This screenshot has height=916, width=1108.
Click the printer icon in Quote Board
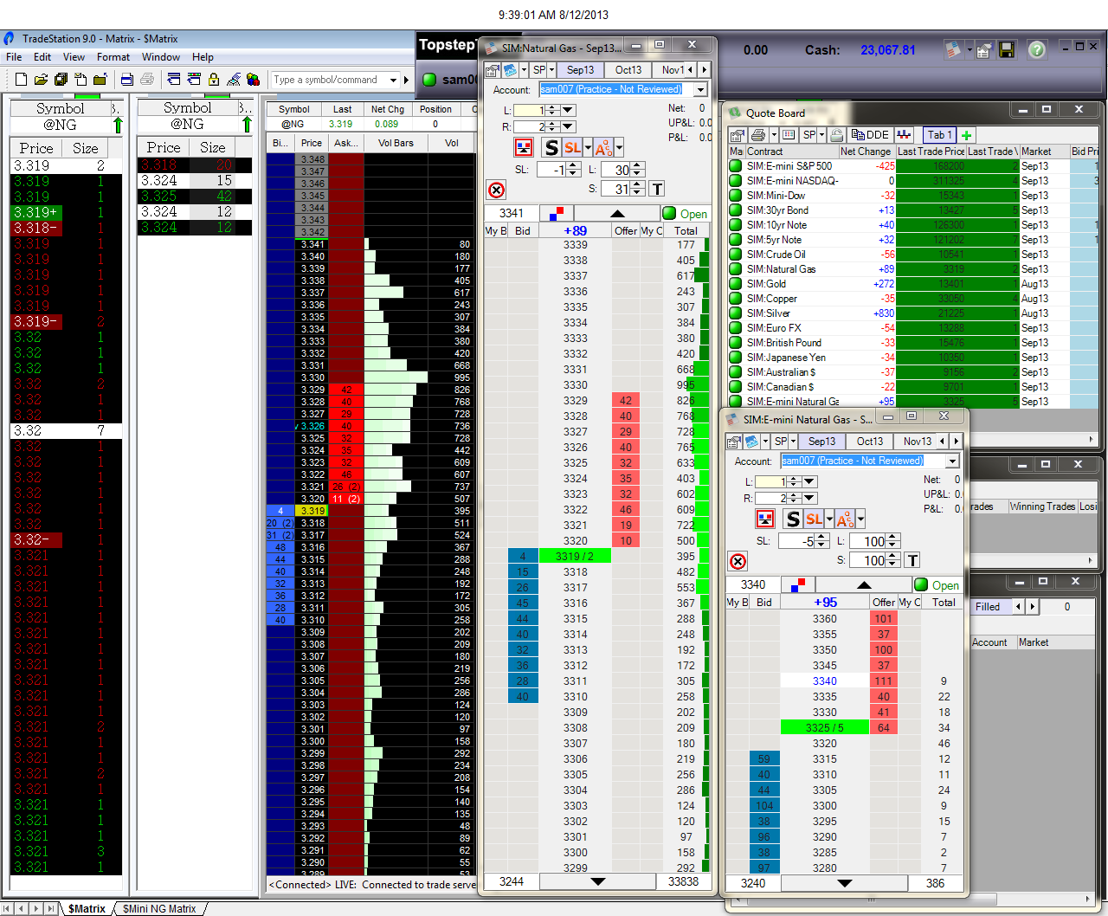tap(758, 135)
